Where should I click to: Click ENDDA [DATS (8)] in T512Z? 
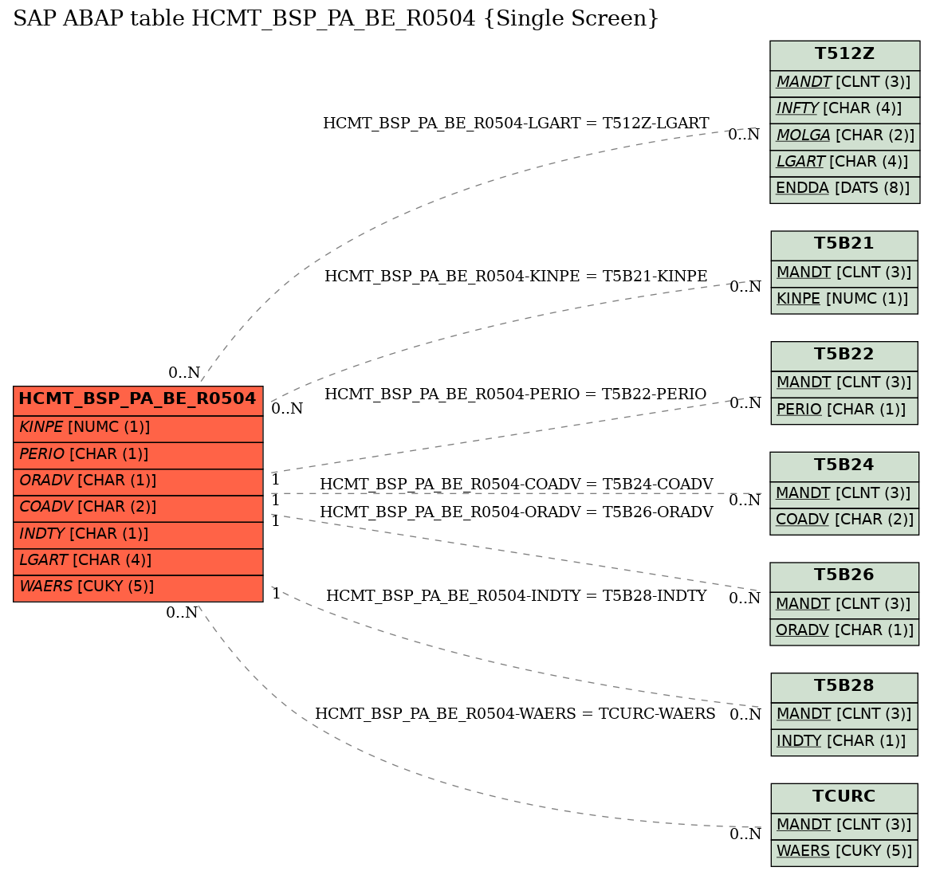click(844, 190)
